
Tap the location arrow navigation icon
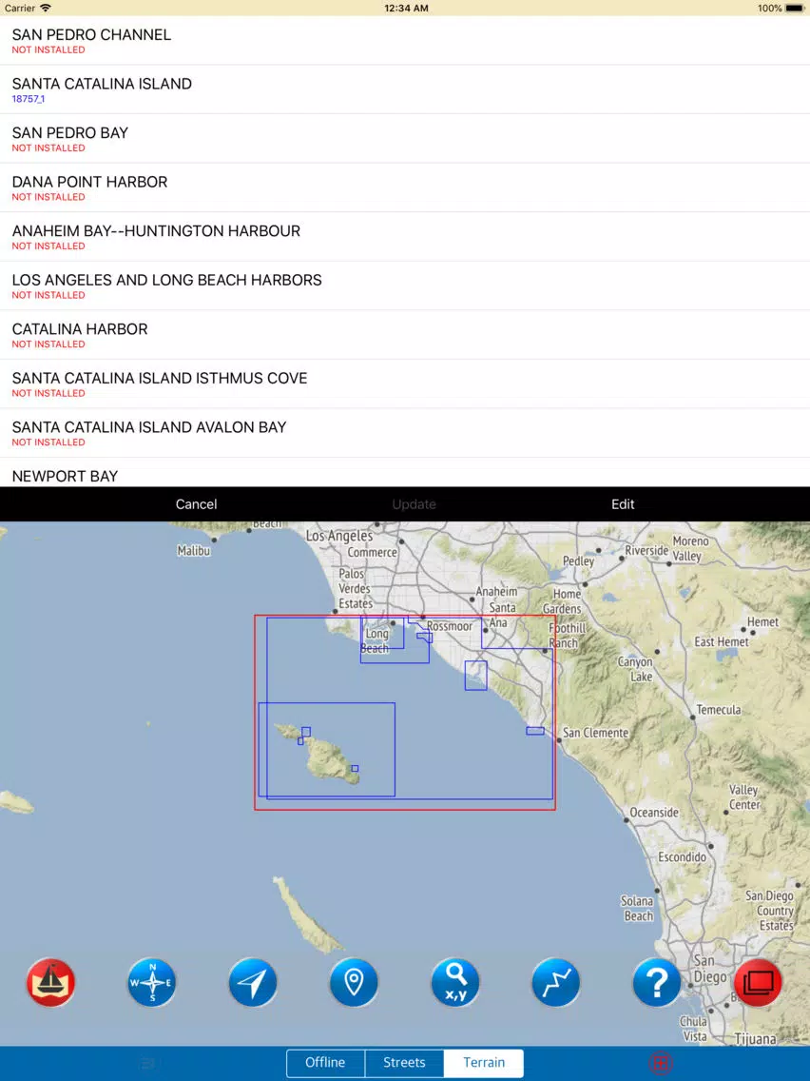(x=253, y=982)
